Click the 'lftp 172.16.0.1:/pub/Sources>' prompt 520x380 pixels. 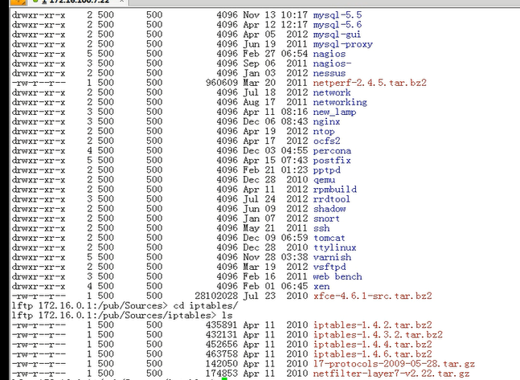click(x=89, y=305)
